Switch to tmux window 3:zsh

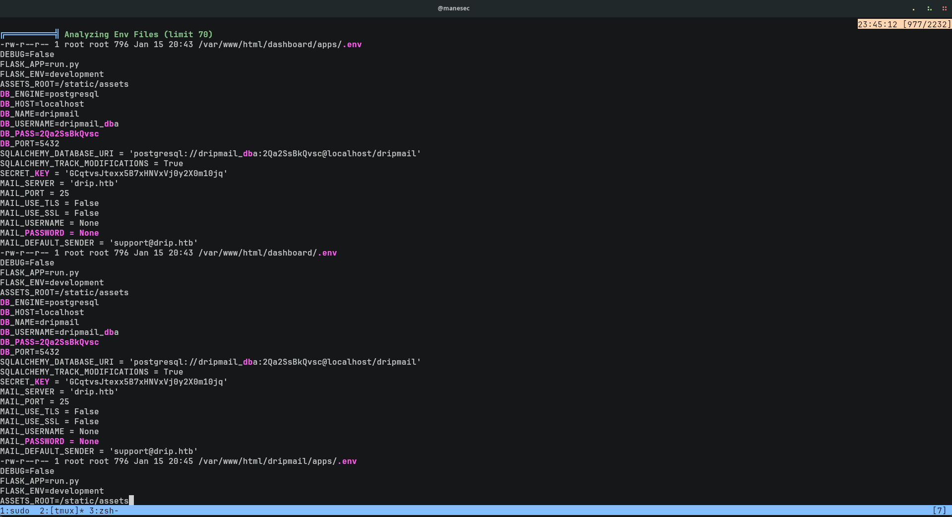(104, 511)
